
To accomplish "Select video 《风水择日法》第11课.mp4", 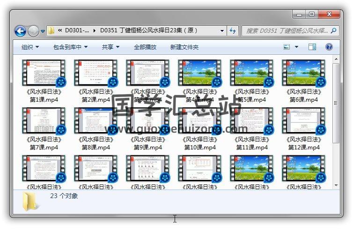I will (x=252, y=129).
